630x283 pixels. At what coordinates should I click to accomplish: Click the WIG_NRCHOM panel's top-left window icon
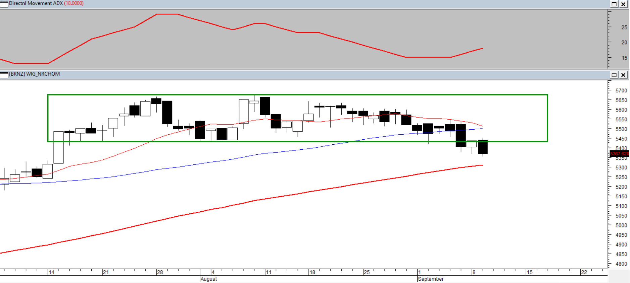(x=4, y=75)
